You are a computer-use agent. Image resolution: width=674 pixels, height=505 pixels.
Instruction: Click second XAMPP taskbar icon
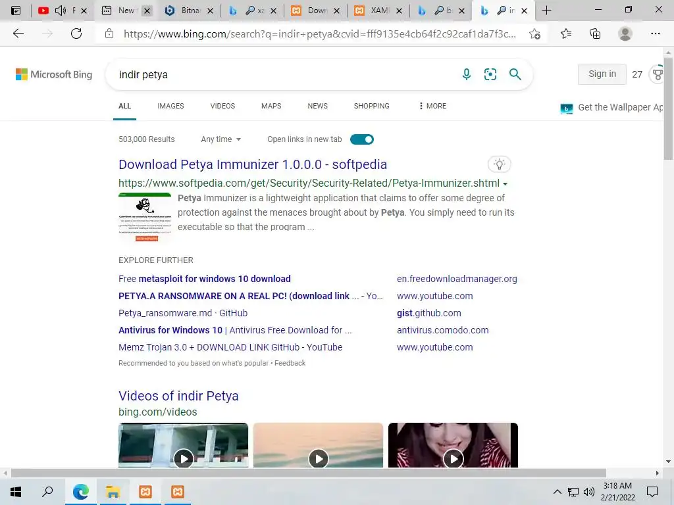tap(178, 492)
